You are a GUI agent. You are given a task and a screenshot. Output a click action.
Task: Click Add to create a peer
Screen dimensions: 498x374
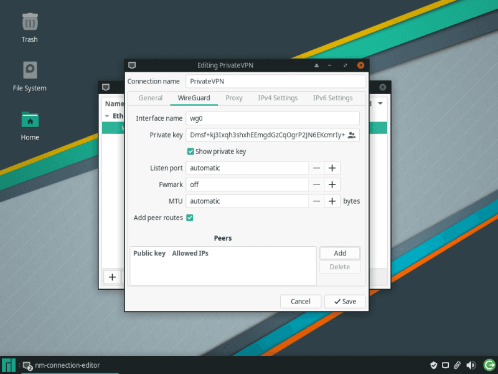pyautogui.click(x=340, y=253)
